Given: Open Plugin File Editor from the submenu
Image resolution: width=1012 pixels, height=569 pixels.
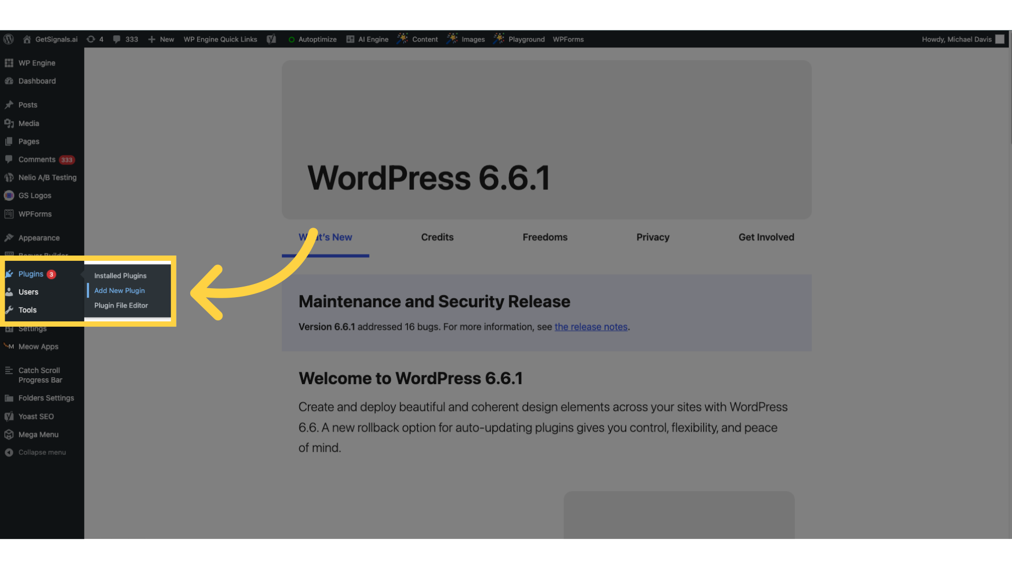Looking at the screenshot, I should click(x=121, y=305).
